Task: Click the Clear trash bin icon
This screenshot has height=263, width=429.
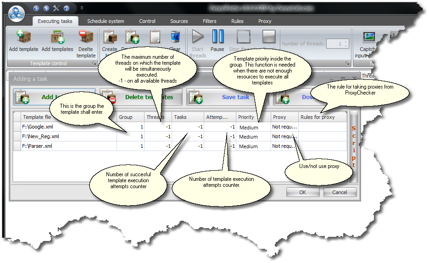Action: pyautogui.click(x=175, y=37)
